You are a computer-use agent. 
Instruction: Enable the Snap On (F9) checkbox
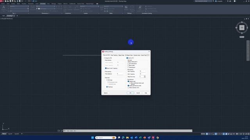(105, 58)
